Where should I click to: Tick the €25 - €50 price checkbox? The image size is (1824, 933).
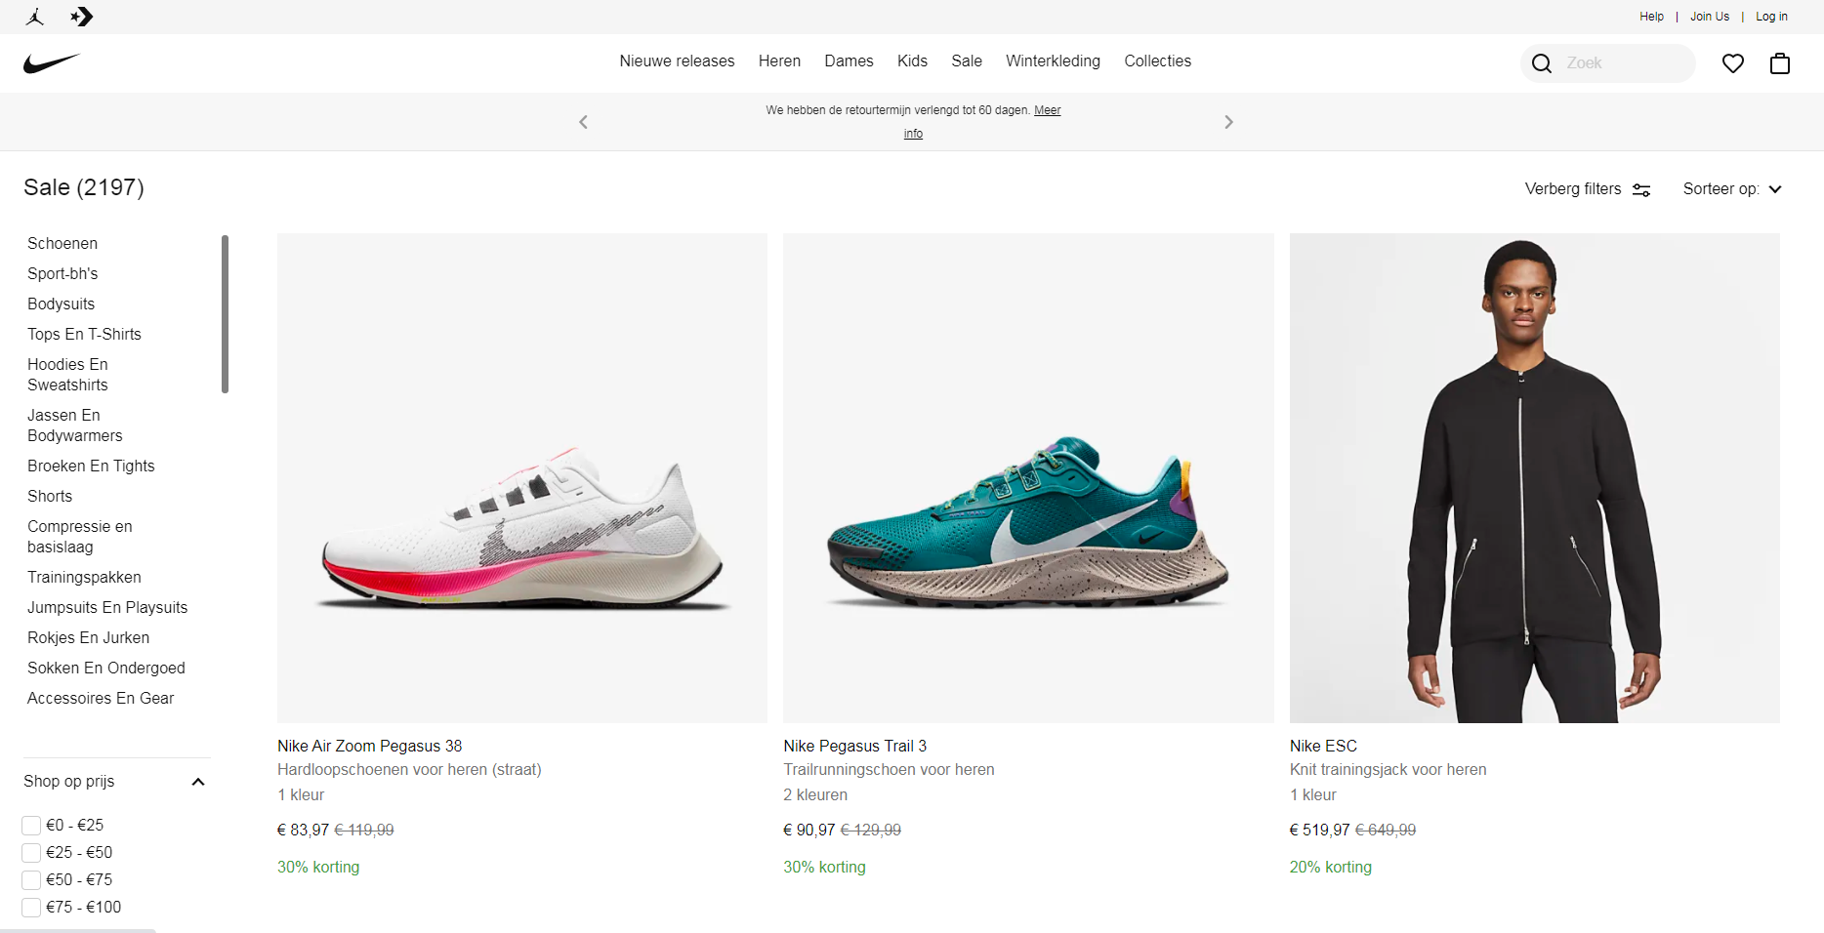(x=31, y=853)
